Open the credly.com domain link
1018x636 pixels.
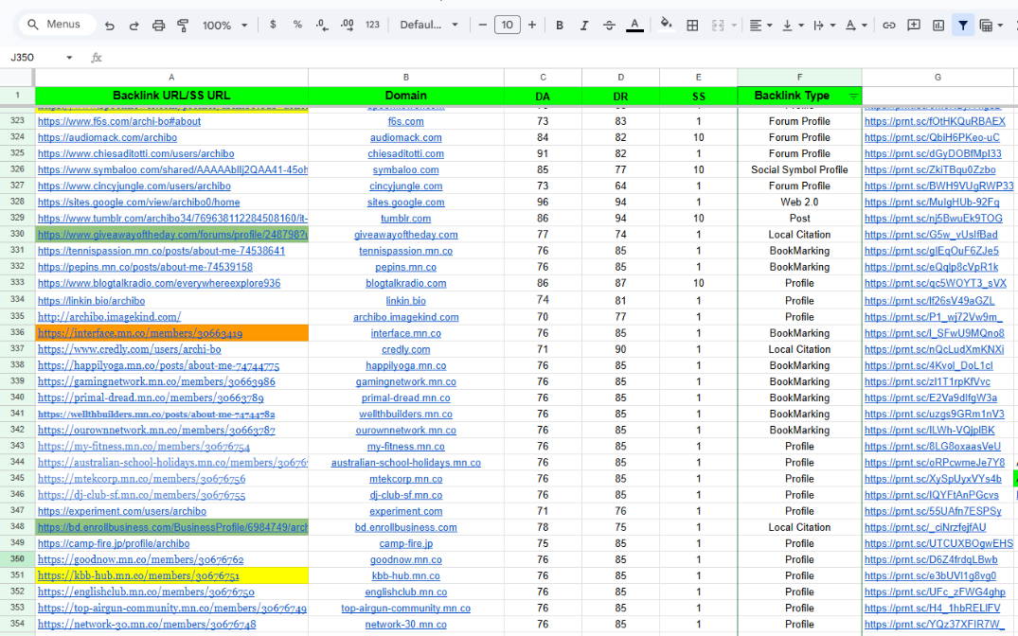pos(405,349)
